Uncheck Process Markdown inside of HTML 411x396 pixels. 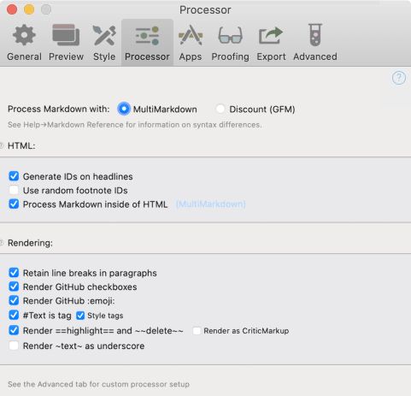tap(14, 204)
